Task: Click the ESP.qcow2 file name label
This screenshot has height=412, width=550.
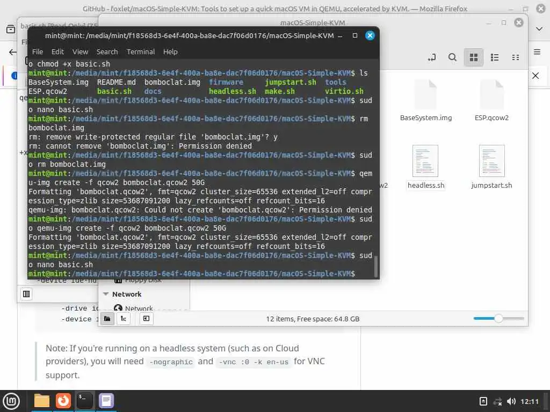Action: coord(491,117)
